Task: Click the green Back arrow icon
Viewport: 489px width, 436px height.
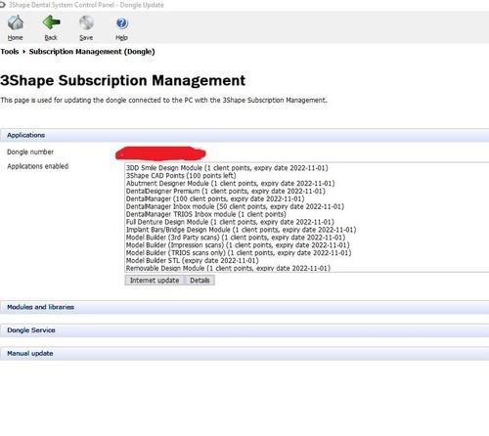Action: click(51, 22)
